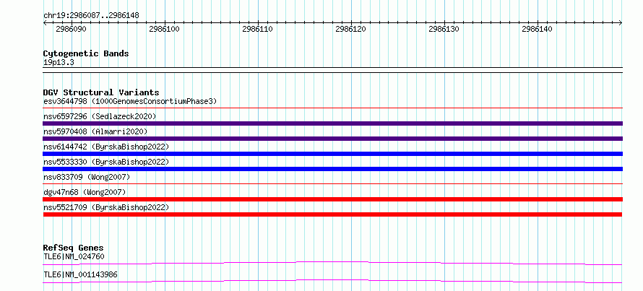Click the magenta TLE6|NM_024760 transcript line
The image size is (643, 291).
pyautogui.click(x=332, y=263)
